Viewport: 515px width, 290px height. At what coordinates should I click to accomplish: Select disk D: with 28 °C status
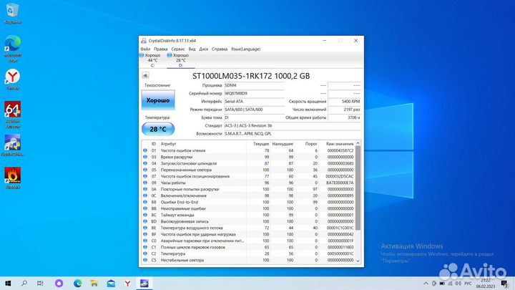point(180,58)
